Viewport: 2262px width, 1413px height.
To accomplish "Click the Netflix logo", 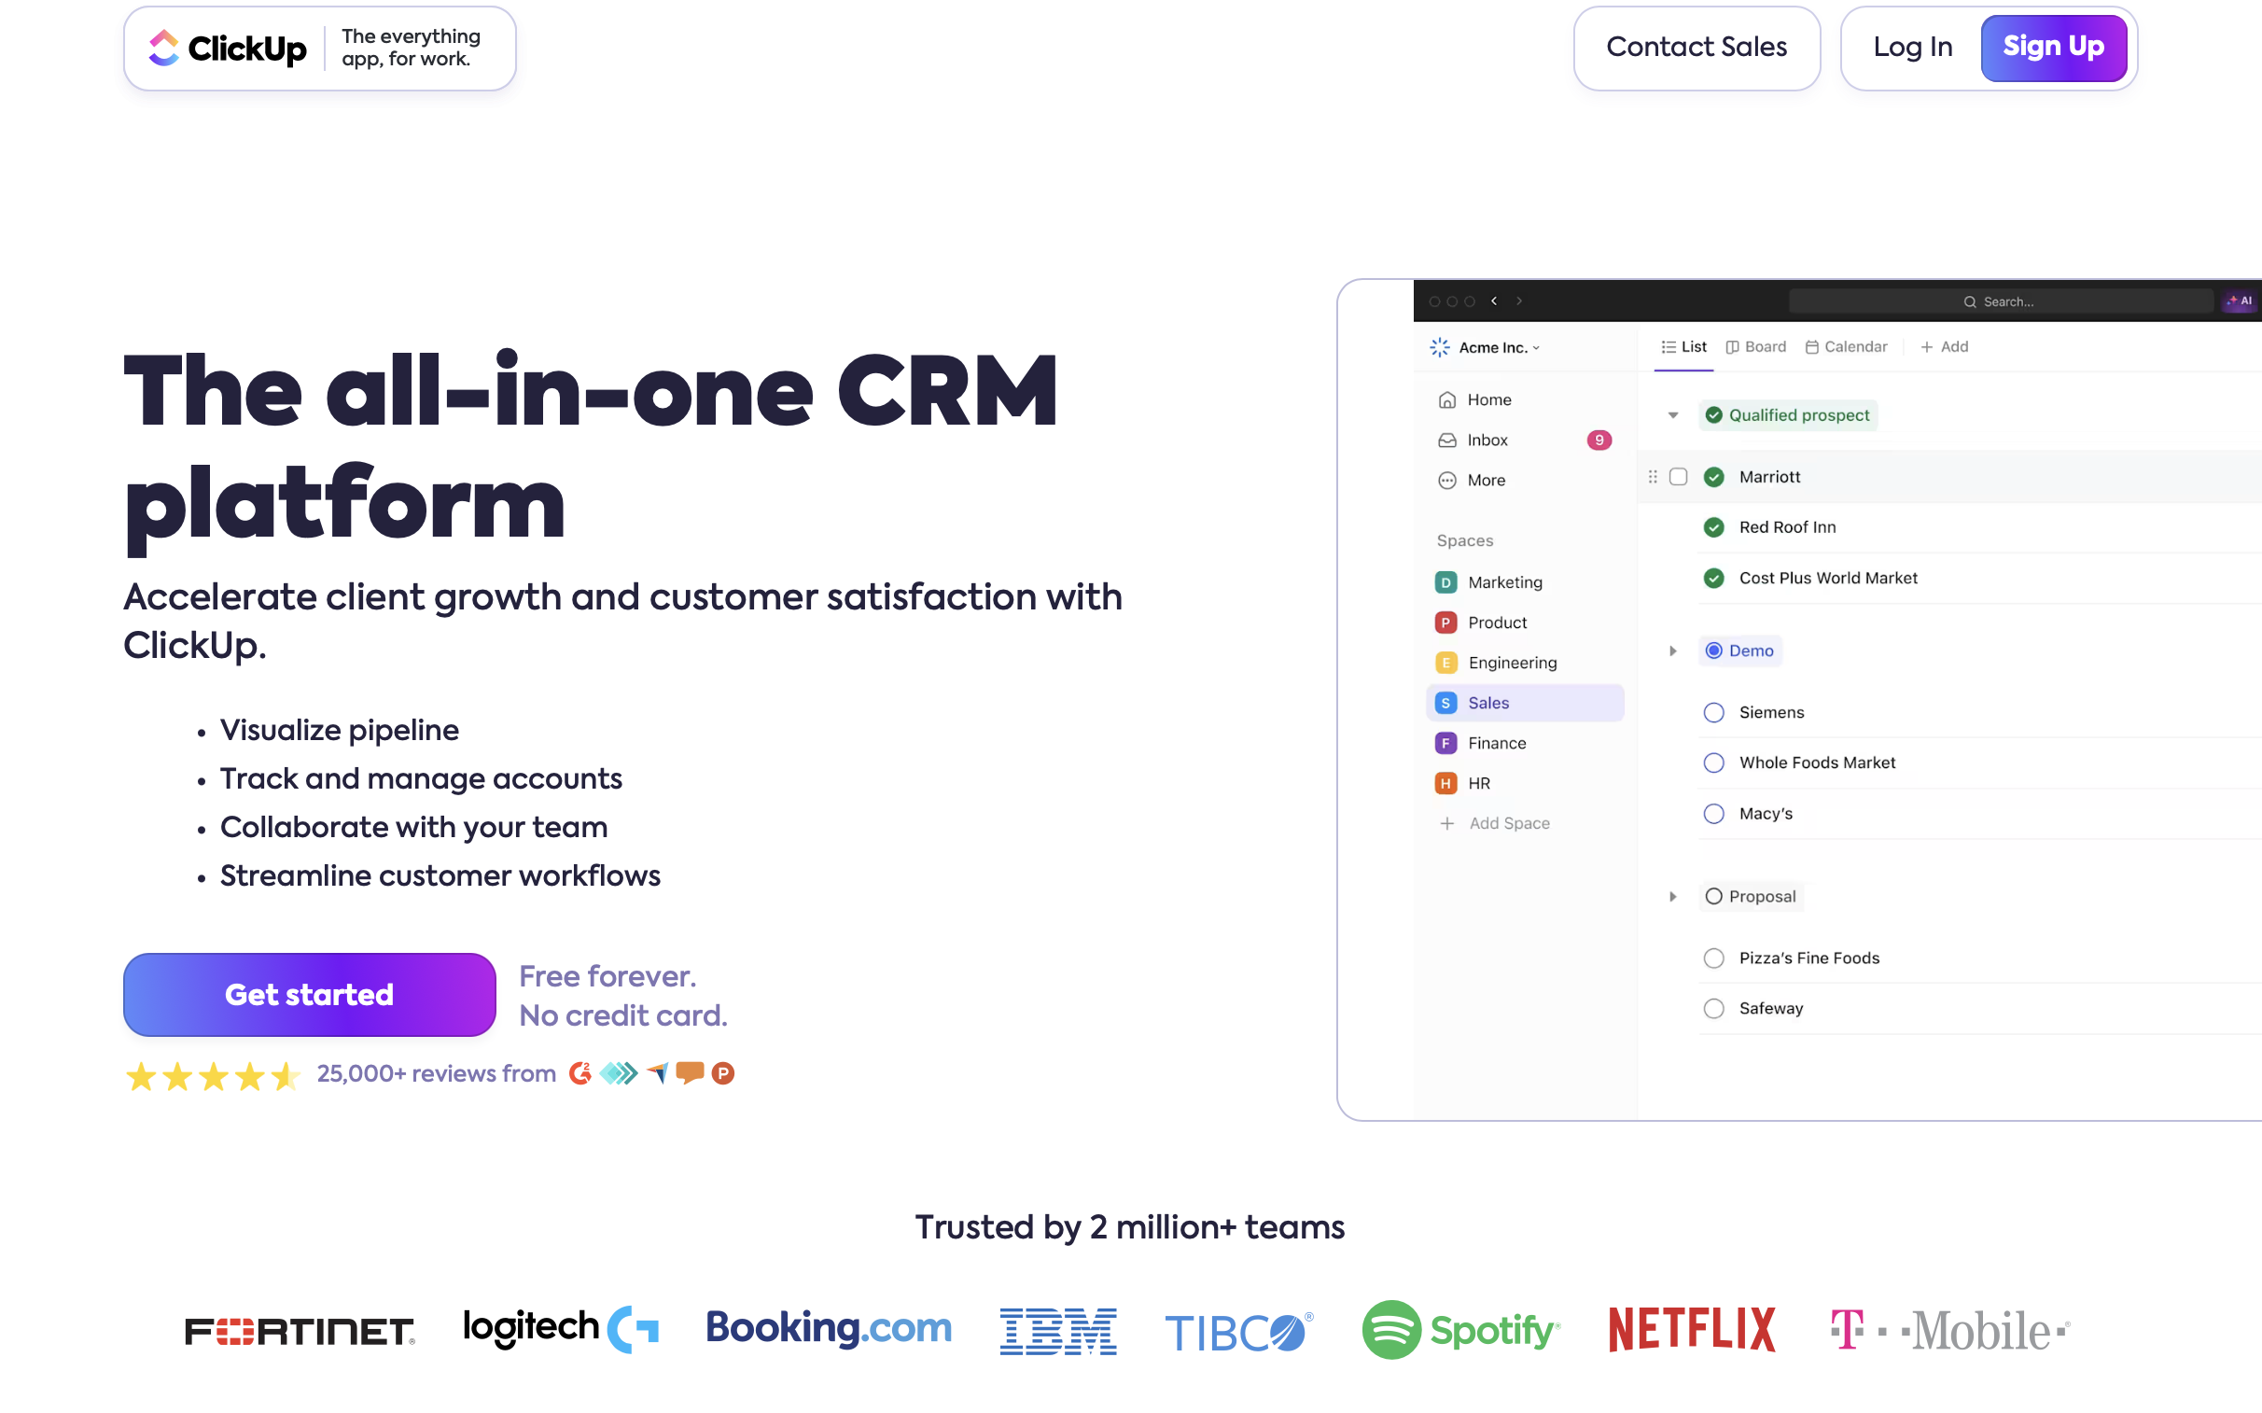I will [1691, 1330].
